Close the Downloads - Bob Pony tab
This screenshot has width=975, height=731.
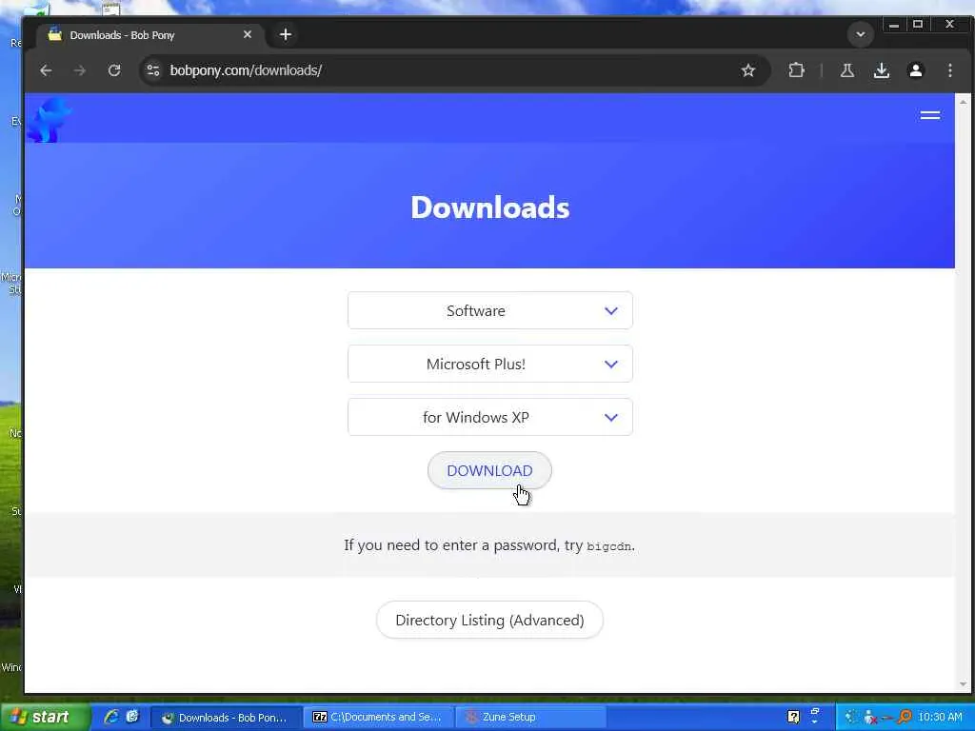248,35
